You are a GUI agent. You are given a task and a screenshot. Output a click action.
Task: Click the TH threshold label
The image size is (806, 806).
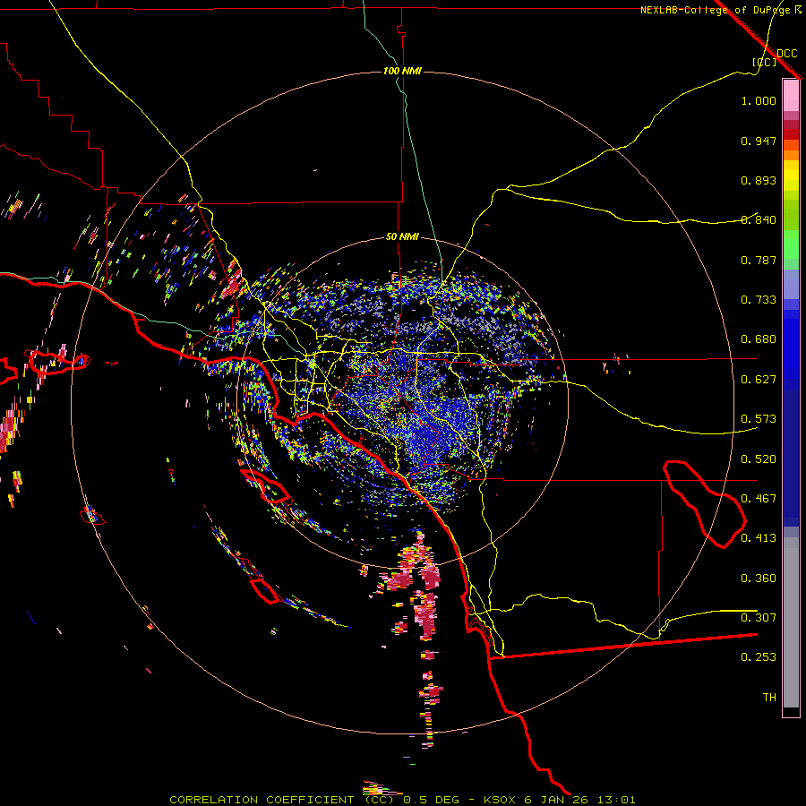[769, 698]
